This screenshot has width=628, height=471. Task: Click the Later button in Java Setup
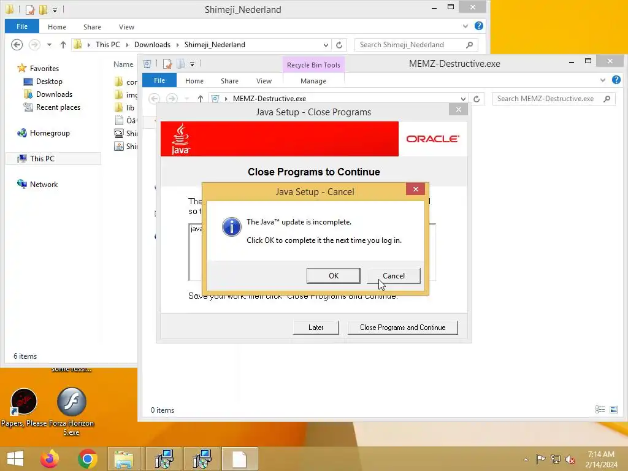316,327
